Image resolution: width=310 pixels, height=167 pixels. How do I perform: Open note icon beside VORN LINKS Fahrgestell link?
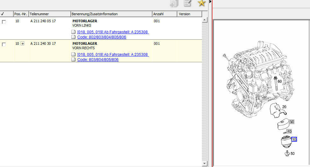[x=73, y=32]
